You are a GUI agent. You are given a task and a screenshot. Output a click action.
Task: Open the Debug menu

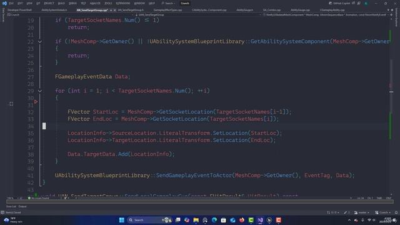72,3
